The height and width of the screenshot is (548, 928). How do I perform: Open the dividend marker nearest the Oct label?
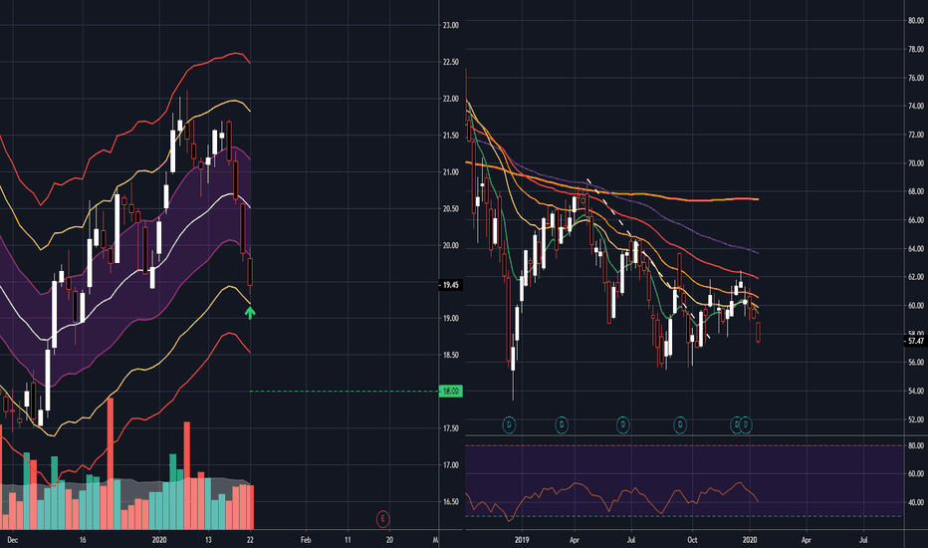click(680, 424)
